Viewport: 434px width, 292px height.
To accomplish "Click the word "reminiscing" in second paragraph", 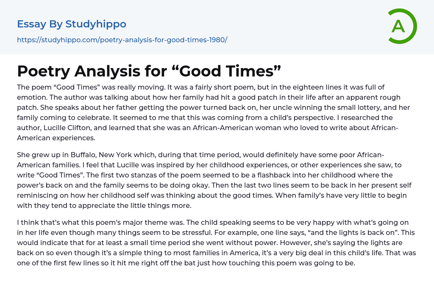I will click(x=36, y=195).
